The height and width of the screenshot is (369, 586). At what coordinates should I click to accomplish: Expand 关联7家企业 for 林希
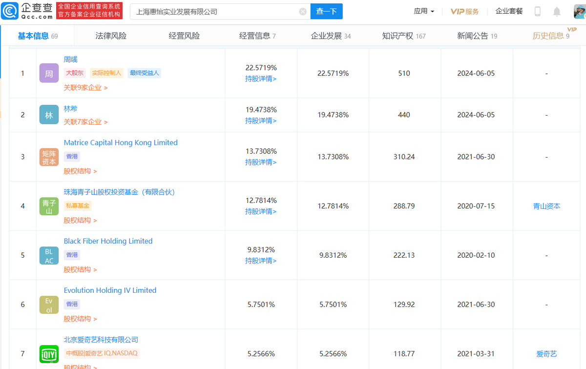pyautogui.click(x=85, y=122)
